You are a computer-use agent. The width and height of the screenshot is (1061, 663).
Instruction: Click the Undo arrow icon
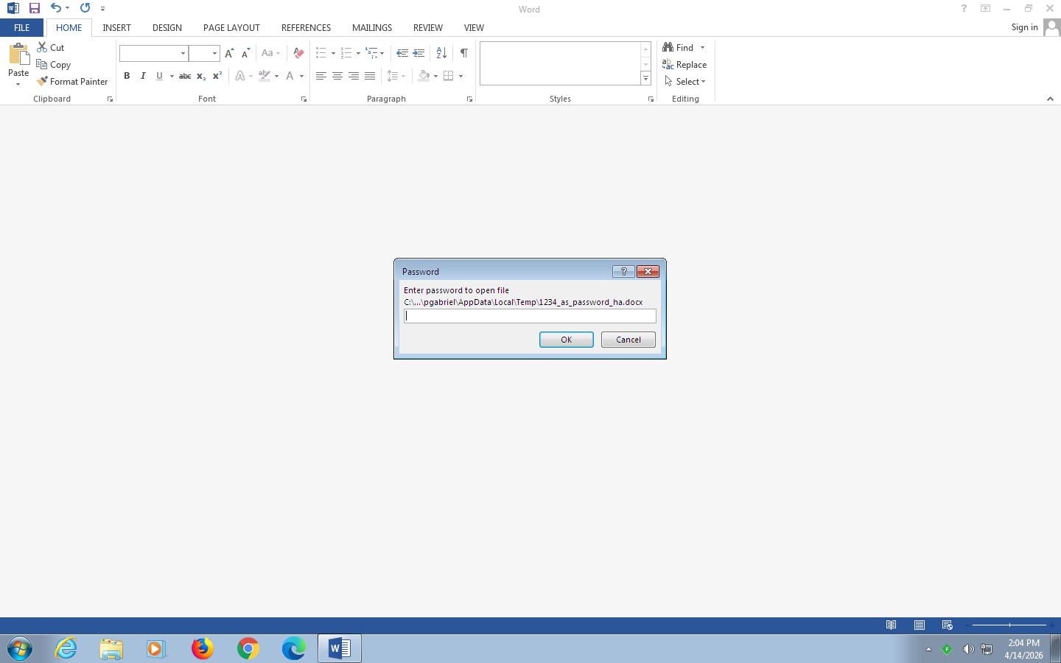(55, 9)
